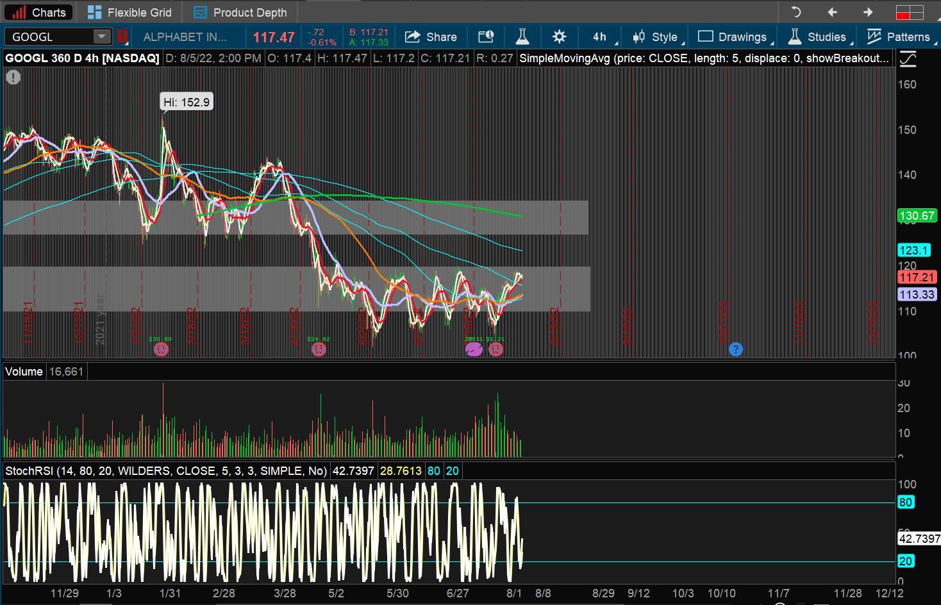Click the curved undo arrow icon
This screenshot has width=941, height=605.
coord(795,12)
